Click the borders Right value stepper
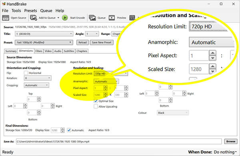 (184, 94)
